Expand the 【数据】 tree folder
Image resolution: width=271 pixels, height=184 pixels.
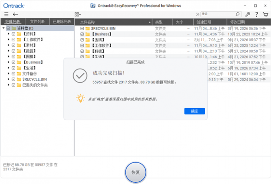[x=8, y=51]
